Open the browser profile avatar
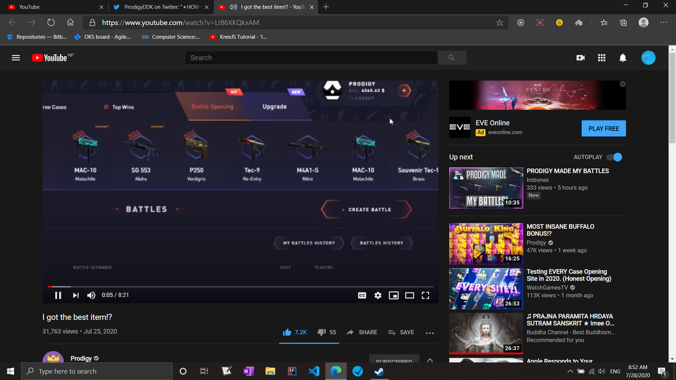The image size is (676, 380). click(x=644, y=23)
